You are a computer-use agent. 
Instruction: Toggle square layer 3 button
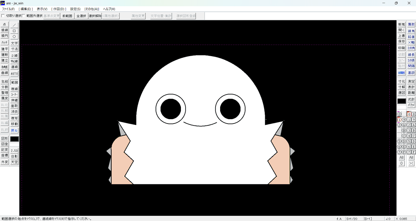(x=409, y=130)
